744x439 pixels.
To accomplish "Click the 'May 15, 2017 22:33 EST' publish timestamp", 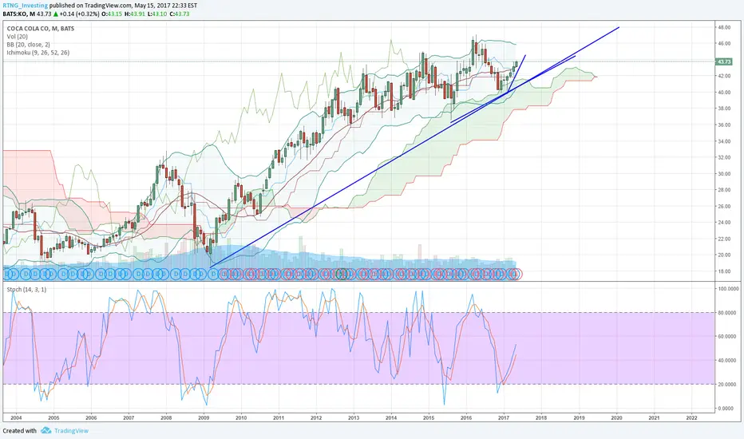I will point(165,6).
